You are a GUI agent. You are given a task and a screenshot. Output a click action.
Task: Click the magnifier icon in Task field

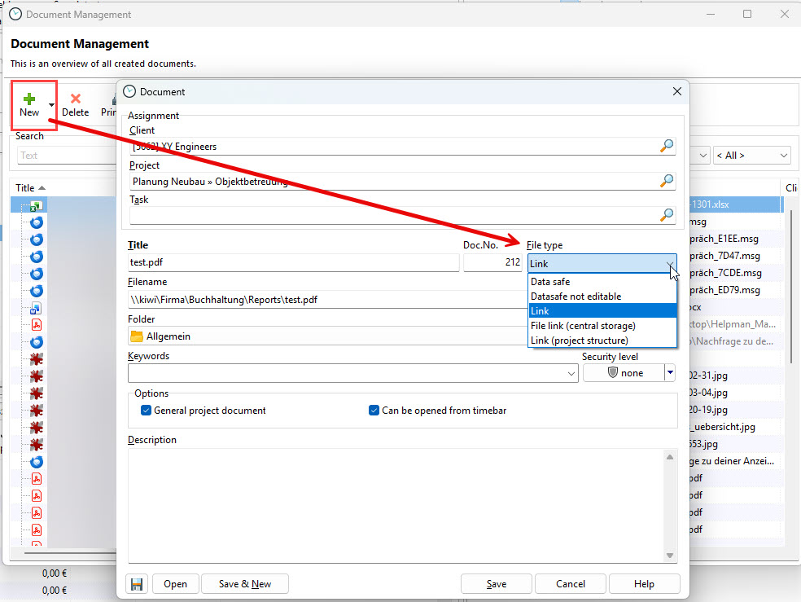pyautogui.click(x=667, y=215)
